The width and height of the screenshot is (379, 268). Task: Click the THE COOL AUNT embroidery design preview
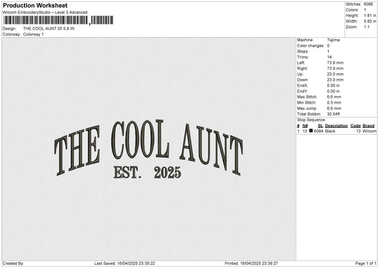coord(148,149)
